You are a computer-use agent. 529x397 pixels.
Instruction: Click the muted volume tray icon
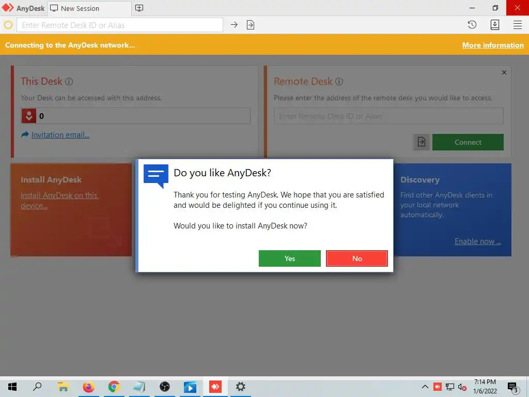click(x=462, y=387)
